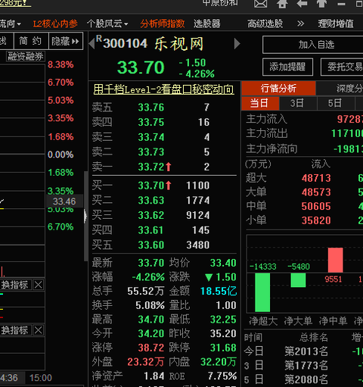Switch to the 简约 view mode
Image resolution: width=363 pixels, height=387 pixels.
(31, 41)
